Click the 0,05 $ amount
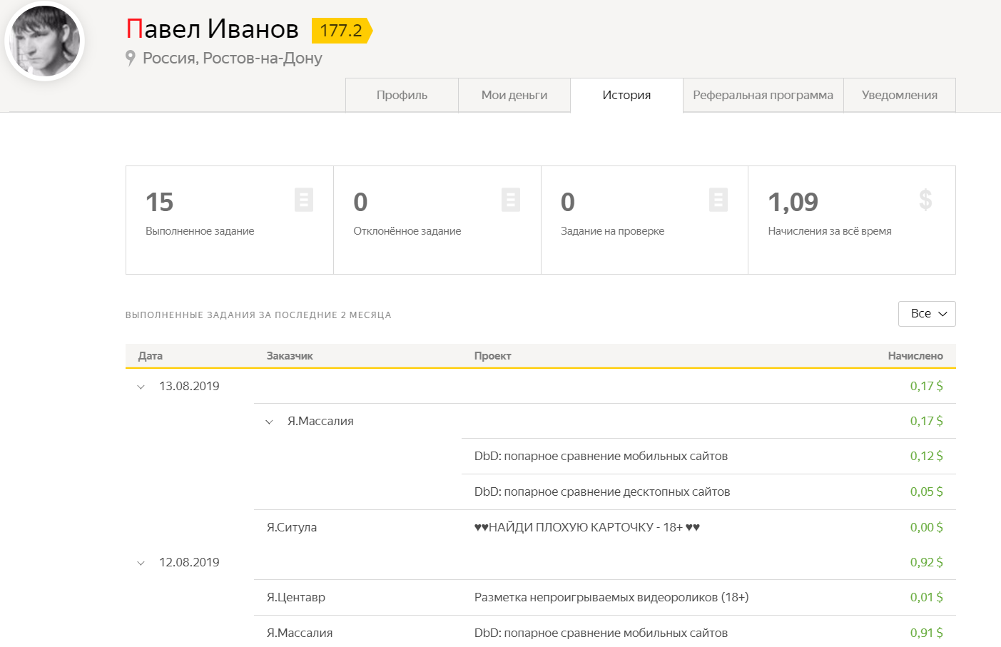Image resolution: width=1001 pixels, height=647 pixels. coord(926,491)
